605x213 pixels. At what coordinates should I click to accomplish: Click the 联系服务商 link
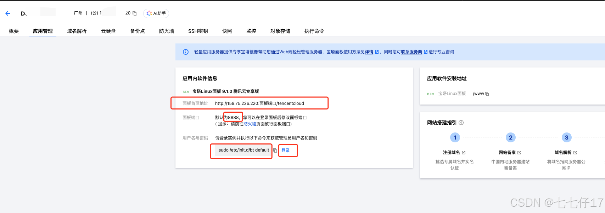pos(411,52)
